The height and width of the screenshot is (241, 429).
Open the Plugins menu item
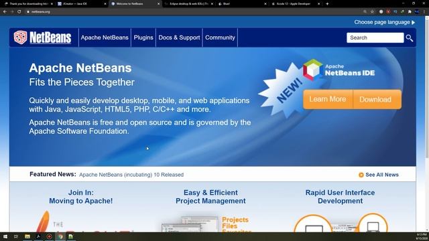(143, 37)
